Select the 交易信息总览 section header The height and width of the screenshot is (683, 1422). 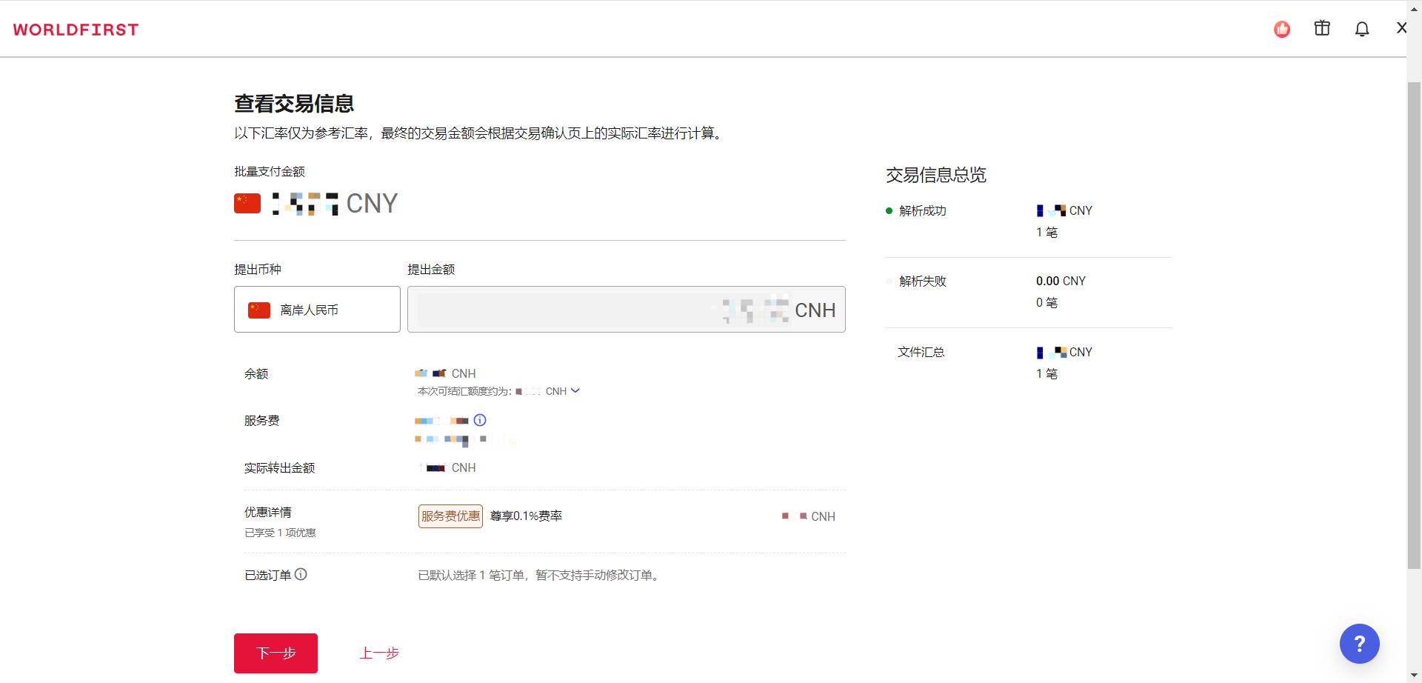(x=937, y=175)
